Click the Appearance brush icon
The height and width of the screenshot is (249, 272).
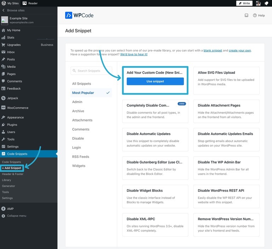(x=3, y=117)
